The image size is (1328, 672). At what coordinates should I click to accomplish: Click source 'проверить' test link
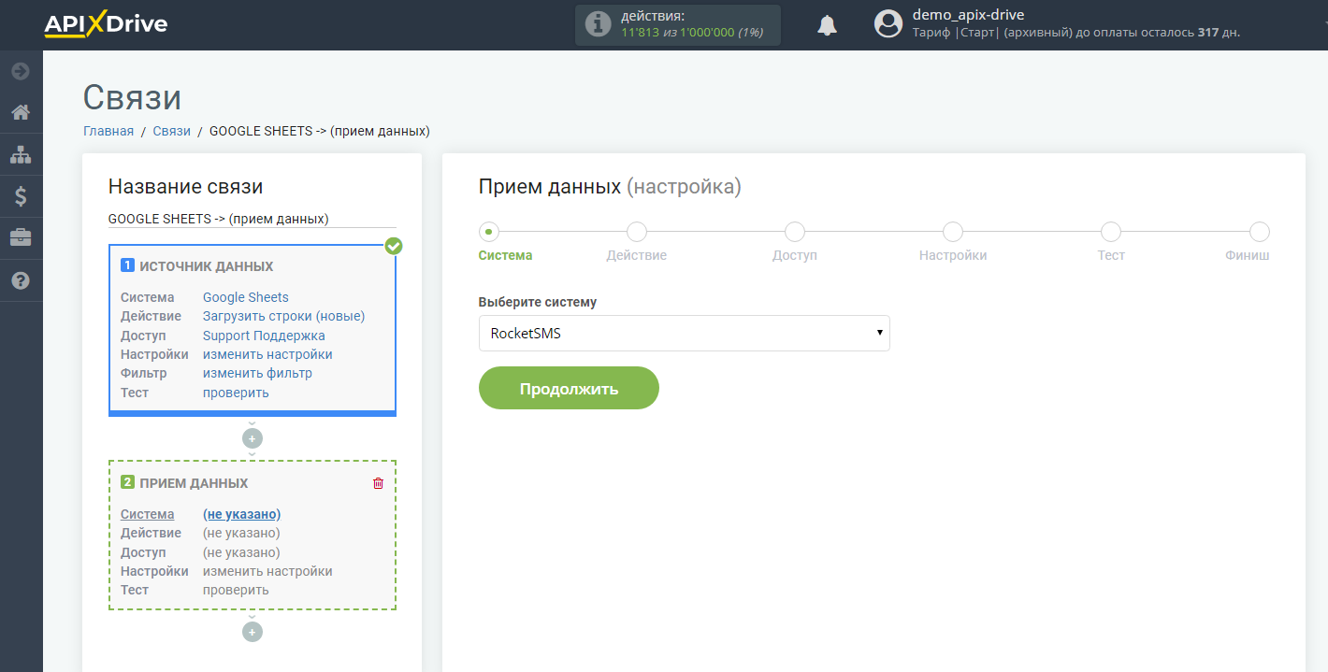coord(236,393)
